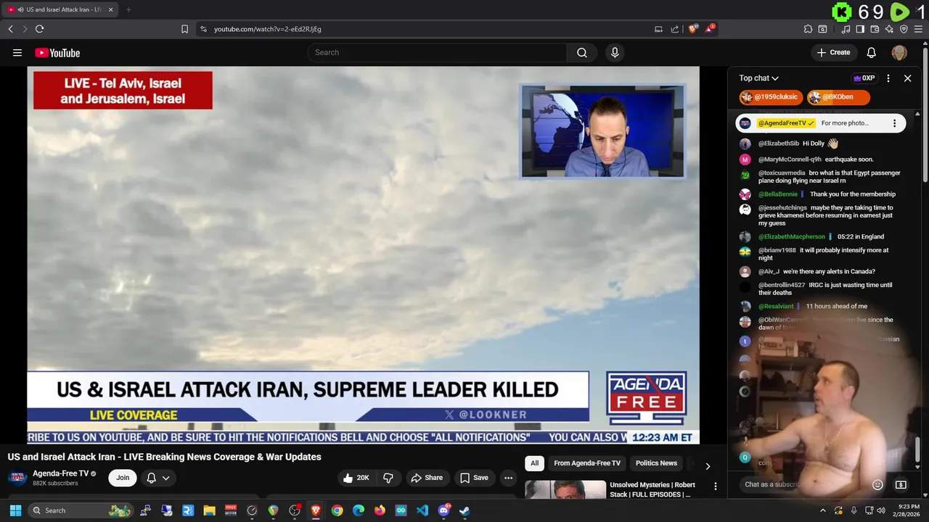Click the YouTube logo to go home
Image resolution: width=929 pixels, height=522 pixels.
pos(57,52)
